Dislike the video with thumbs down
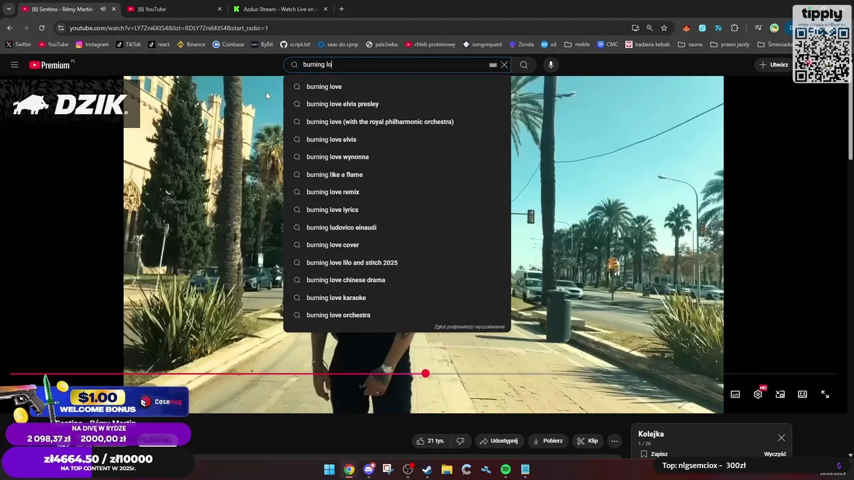The image size is (854, 480). click(x=460, y=441)
